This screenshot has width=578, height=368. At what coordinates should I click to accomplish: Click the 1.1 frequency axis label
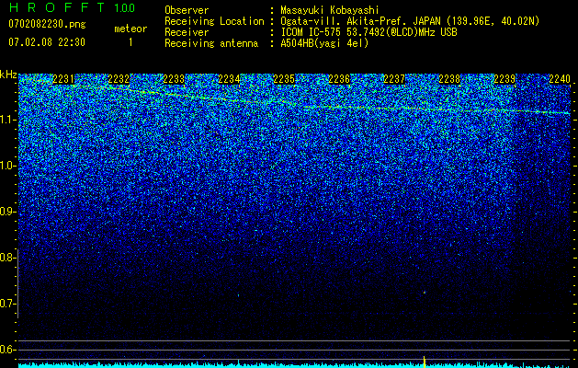point(7,120)
